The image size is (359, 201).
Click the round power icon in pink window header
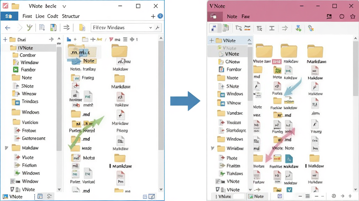tap(341, 16)
